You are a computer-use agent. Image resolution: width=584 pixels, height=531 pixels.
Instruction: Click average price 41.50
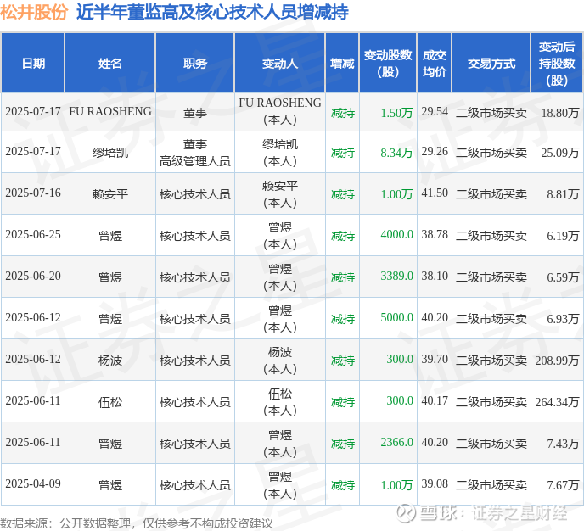pos(435,193)
